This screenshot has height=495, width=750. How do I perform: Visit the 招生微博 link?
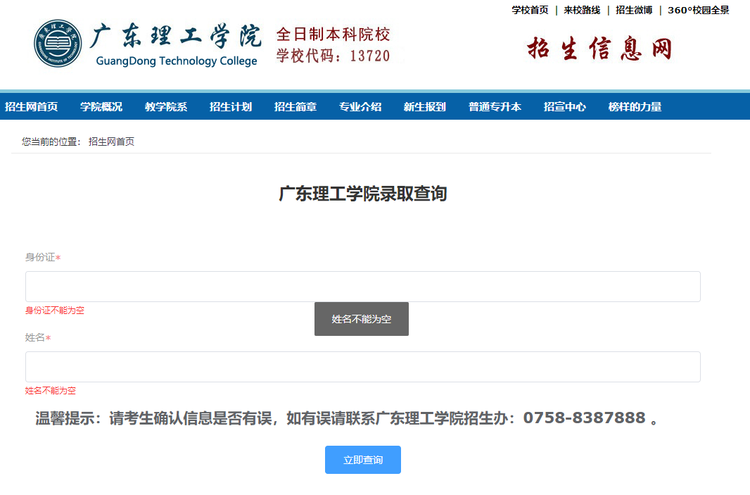634,10
